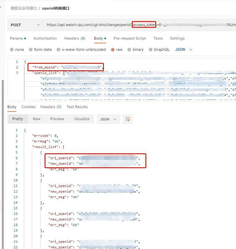Image resolution: width=236 pixels, height=249 pixels.
Task: Select the form-data radio option
Action: (x=31, y=50)
